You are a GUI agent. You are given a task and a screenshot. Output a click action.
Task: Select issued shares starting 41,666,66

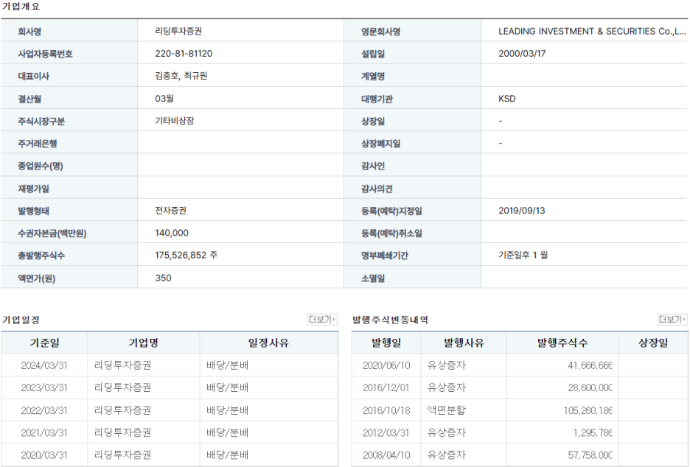(590, 365)
